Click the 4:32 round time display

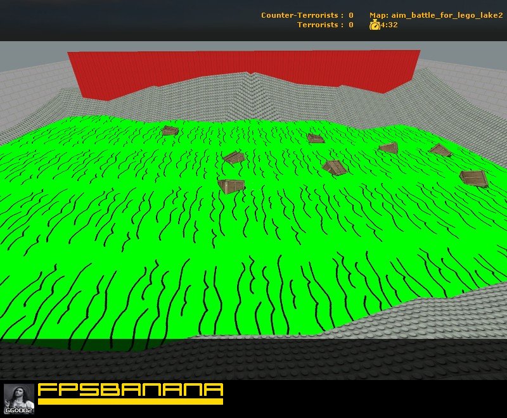pyautogui.click(x=389, y=25)
